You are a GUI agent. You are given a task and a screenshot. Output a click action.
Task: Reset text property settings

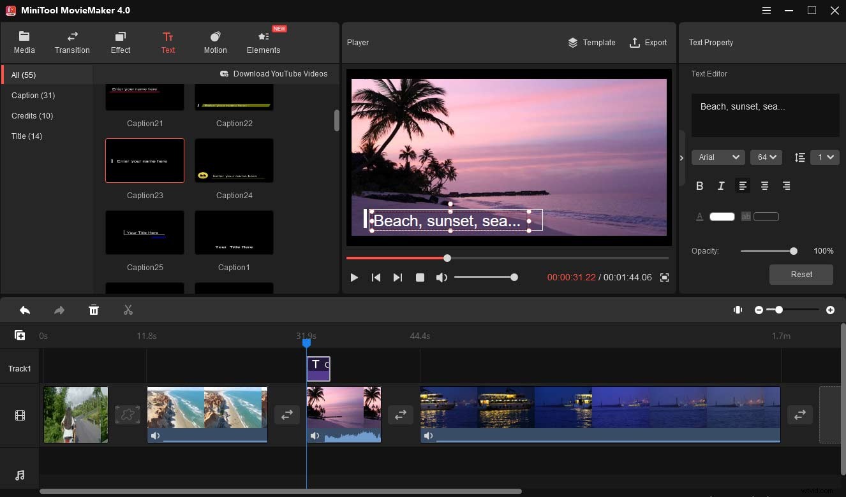point(801,274)
